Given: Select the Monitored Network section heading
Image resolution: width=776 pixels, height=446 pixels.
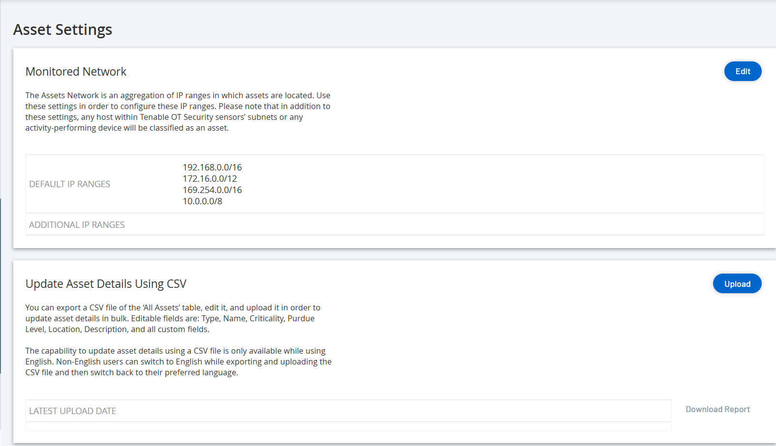Looking at the screenshot, I should tap(76, 72).
